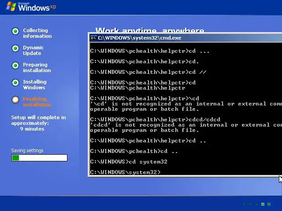This screenshot has width=282, height=211.
Task: Select the Finalizing installation step indicator
Action: [15, 100]
